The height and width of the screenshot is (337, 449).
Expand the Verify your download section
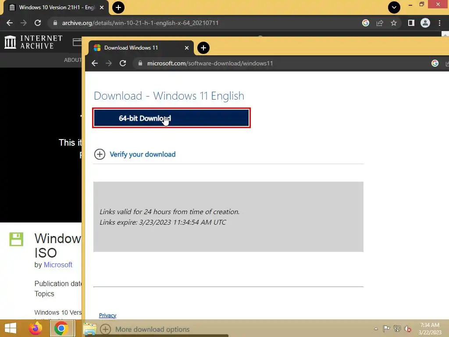[x=100, y=154]
